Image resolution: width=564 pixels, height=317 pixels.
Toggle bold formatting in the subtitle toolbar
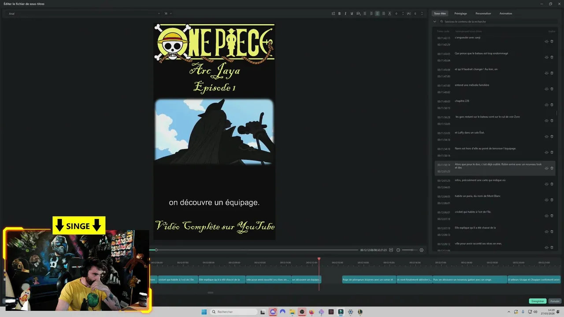[x=339, y=14]
